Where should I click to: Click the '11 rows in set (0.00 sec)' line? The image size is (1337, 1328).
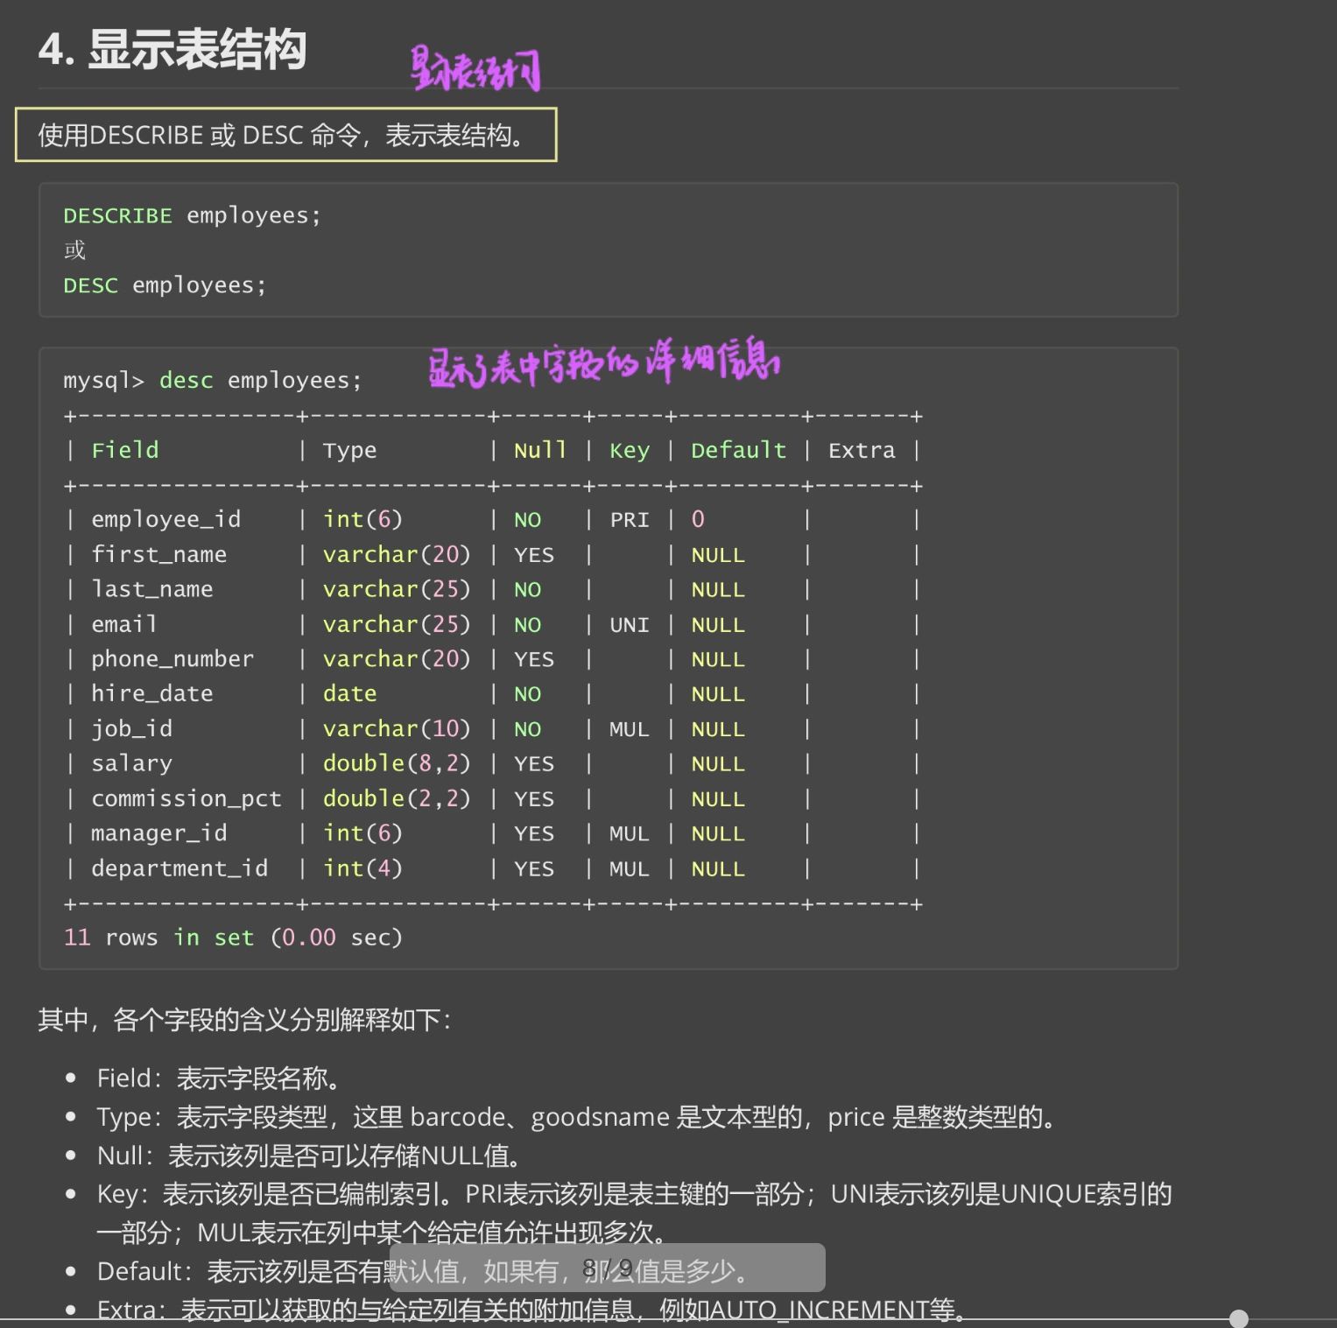(x=233, y=938)
